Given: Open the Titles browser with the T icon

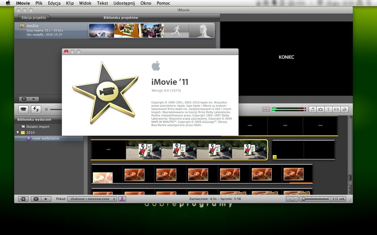Looking at the screenshot, I should click(328, 109).
